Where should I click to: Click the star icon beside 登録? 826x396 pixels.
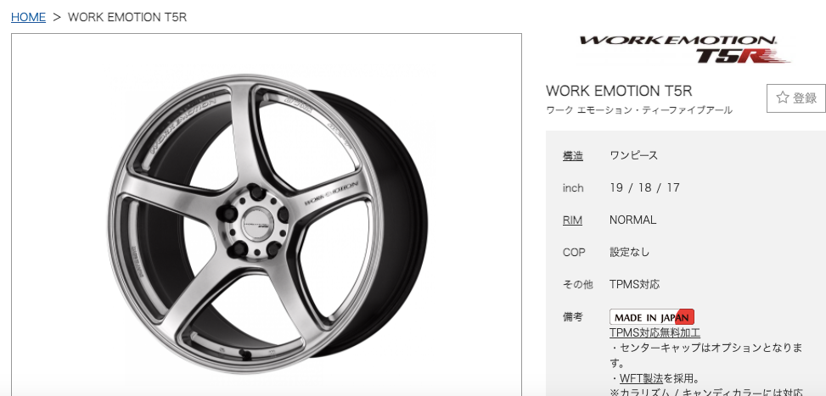pyautogui.click(x=782, y=98)
